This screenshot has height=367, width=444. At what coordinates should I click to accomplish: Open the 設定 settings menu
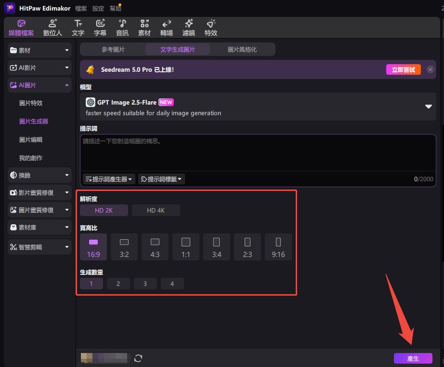coord(98,9)
